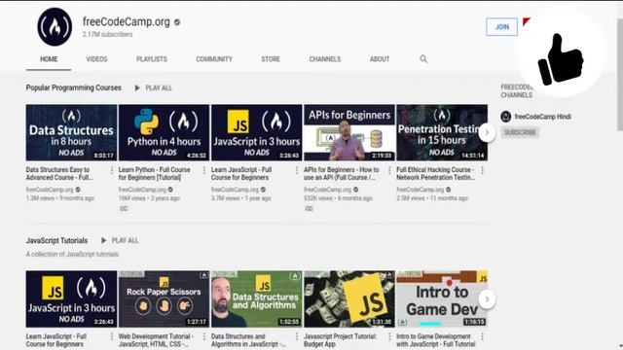Open 'APIs for Beginners - How to use an API' title
This screenshot has height=350, width=623.
pyautogui.click(x=342, y=173)
